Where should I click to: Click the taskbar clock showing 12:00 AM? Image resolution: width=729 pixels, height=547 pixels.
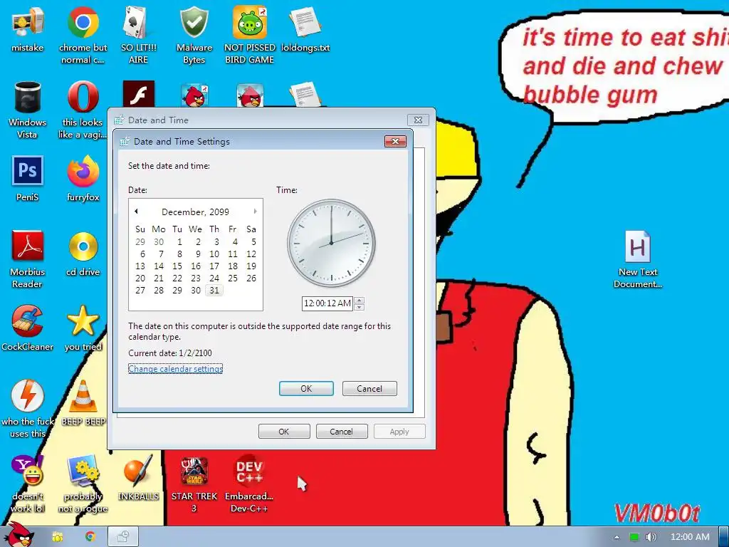690,537
